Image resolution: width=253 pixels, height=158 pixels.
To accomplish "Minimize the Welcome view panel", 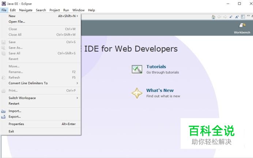I will 248,16.
